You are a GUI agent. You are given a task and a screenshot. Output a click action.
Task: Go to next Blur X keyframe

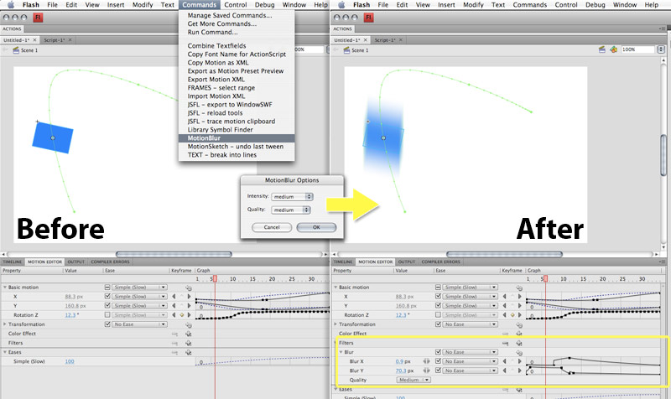520,361
